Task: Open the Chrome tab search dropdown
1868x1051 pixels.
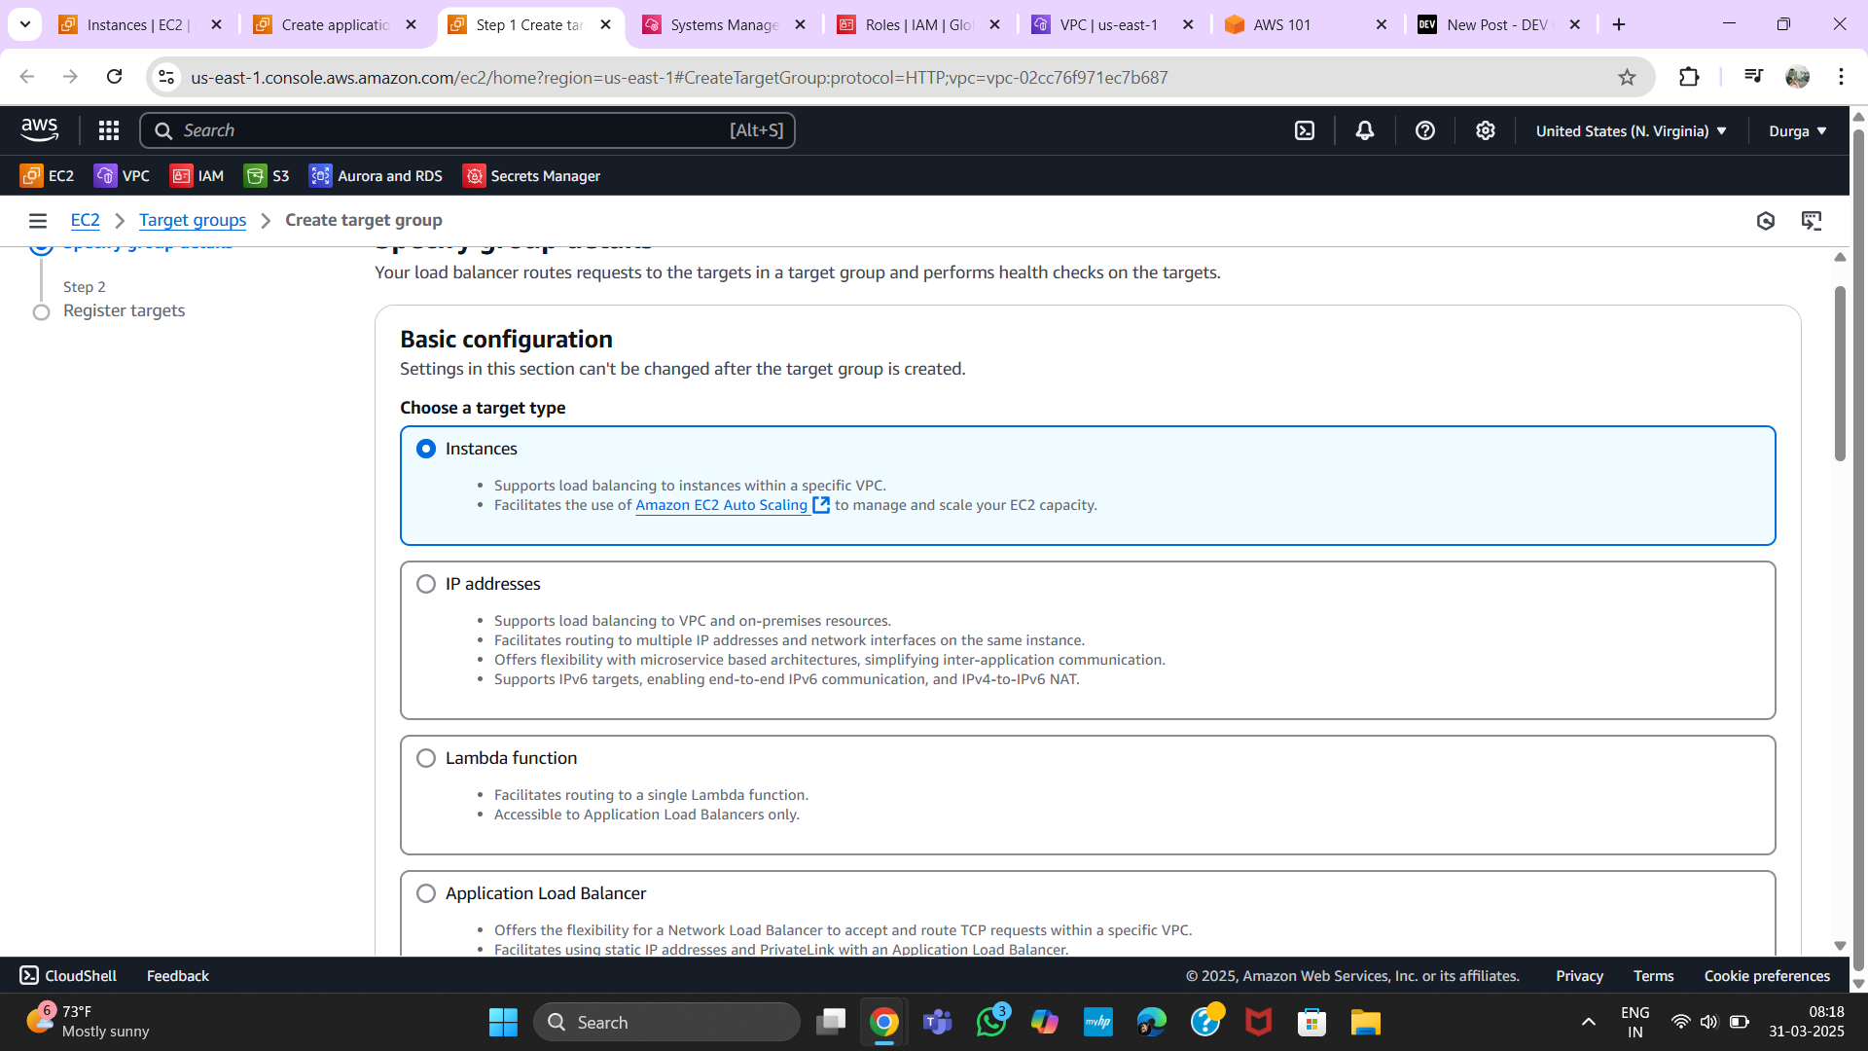Action: tap(25, 24)
